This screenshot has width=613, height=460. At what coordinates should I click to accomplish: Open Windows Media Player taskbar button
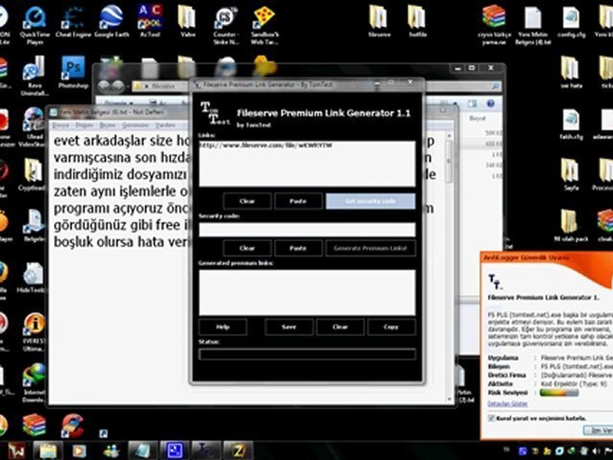[x=79, y=450]
